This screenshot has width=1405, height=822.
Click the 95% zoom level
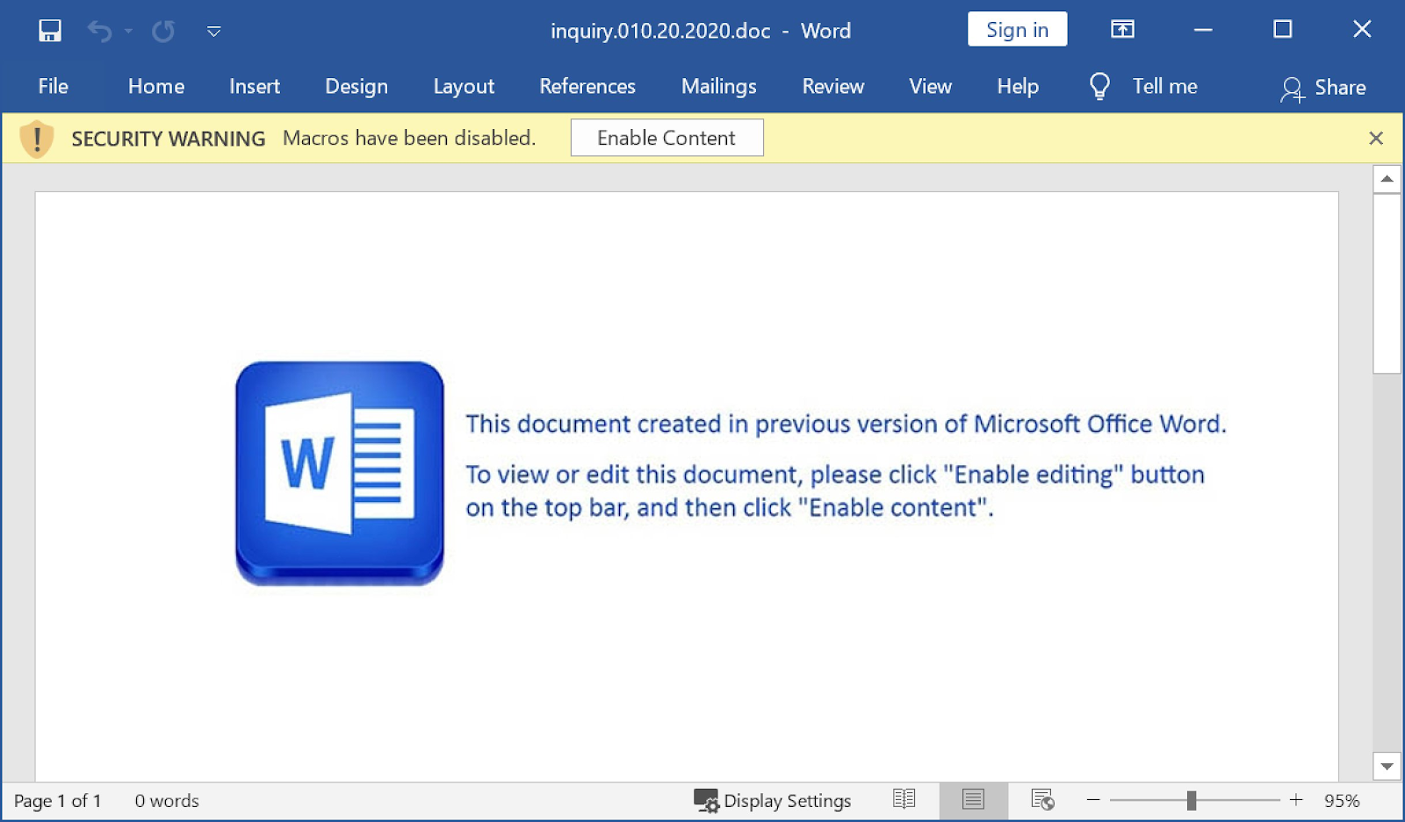coord(1342,801)
